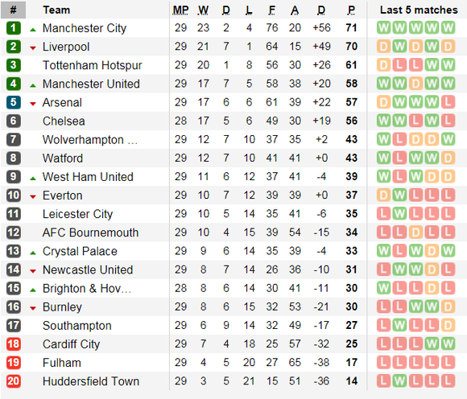Click Arsenal's blue rank 5 badge
The width and height of the screenshot is (467, 399).
(14, 103)
